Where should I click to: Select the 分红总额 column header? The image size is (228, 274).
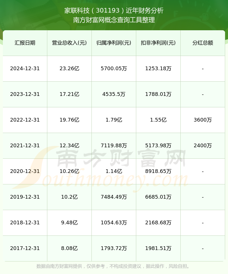[x=203, y=43]
